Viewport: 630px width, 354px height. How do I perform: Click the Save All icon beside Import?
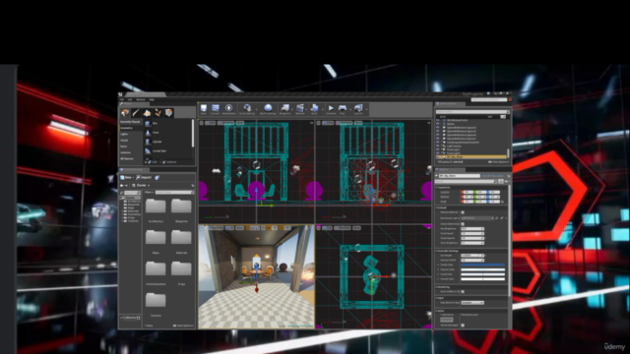point(157,177)
